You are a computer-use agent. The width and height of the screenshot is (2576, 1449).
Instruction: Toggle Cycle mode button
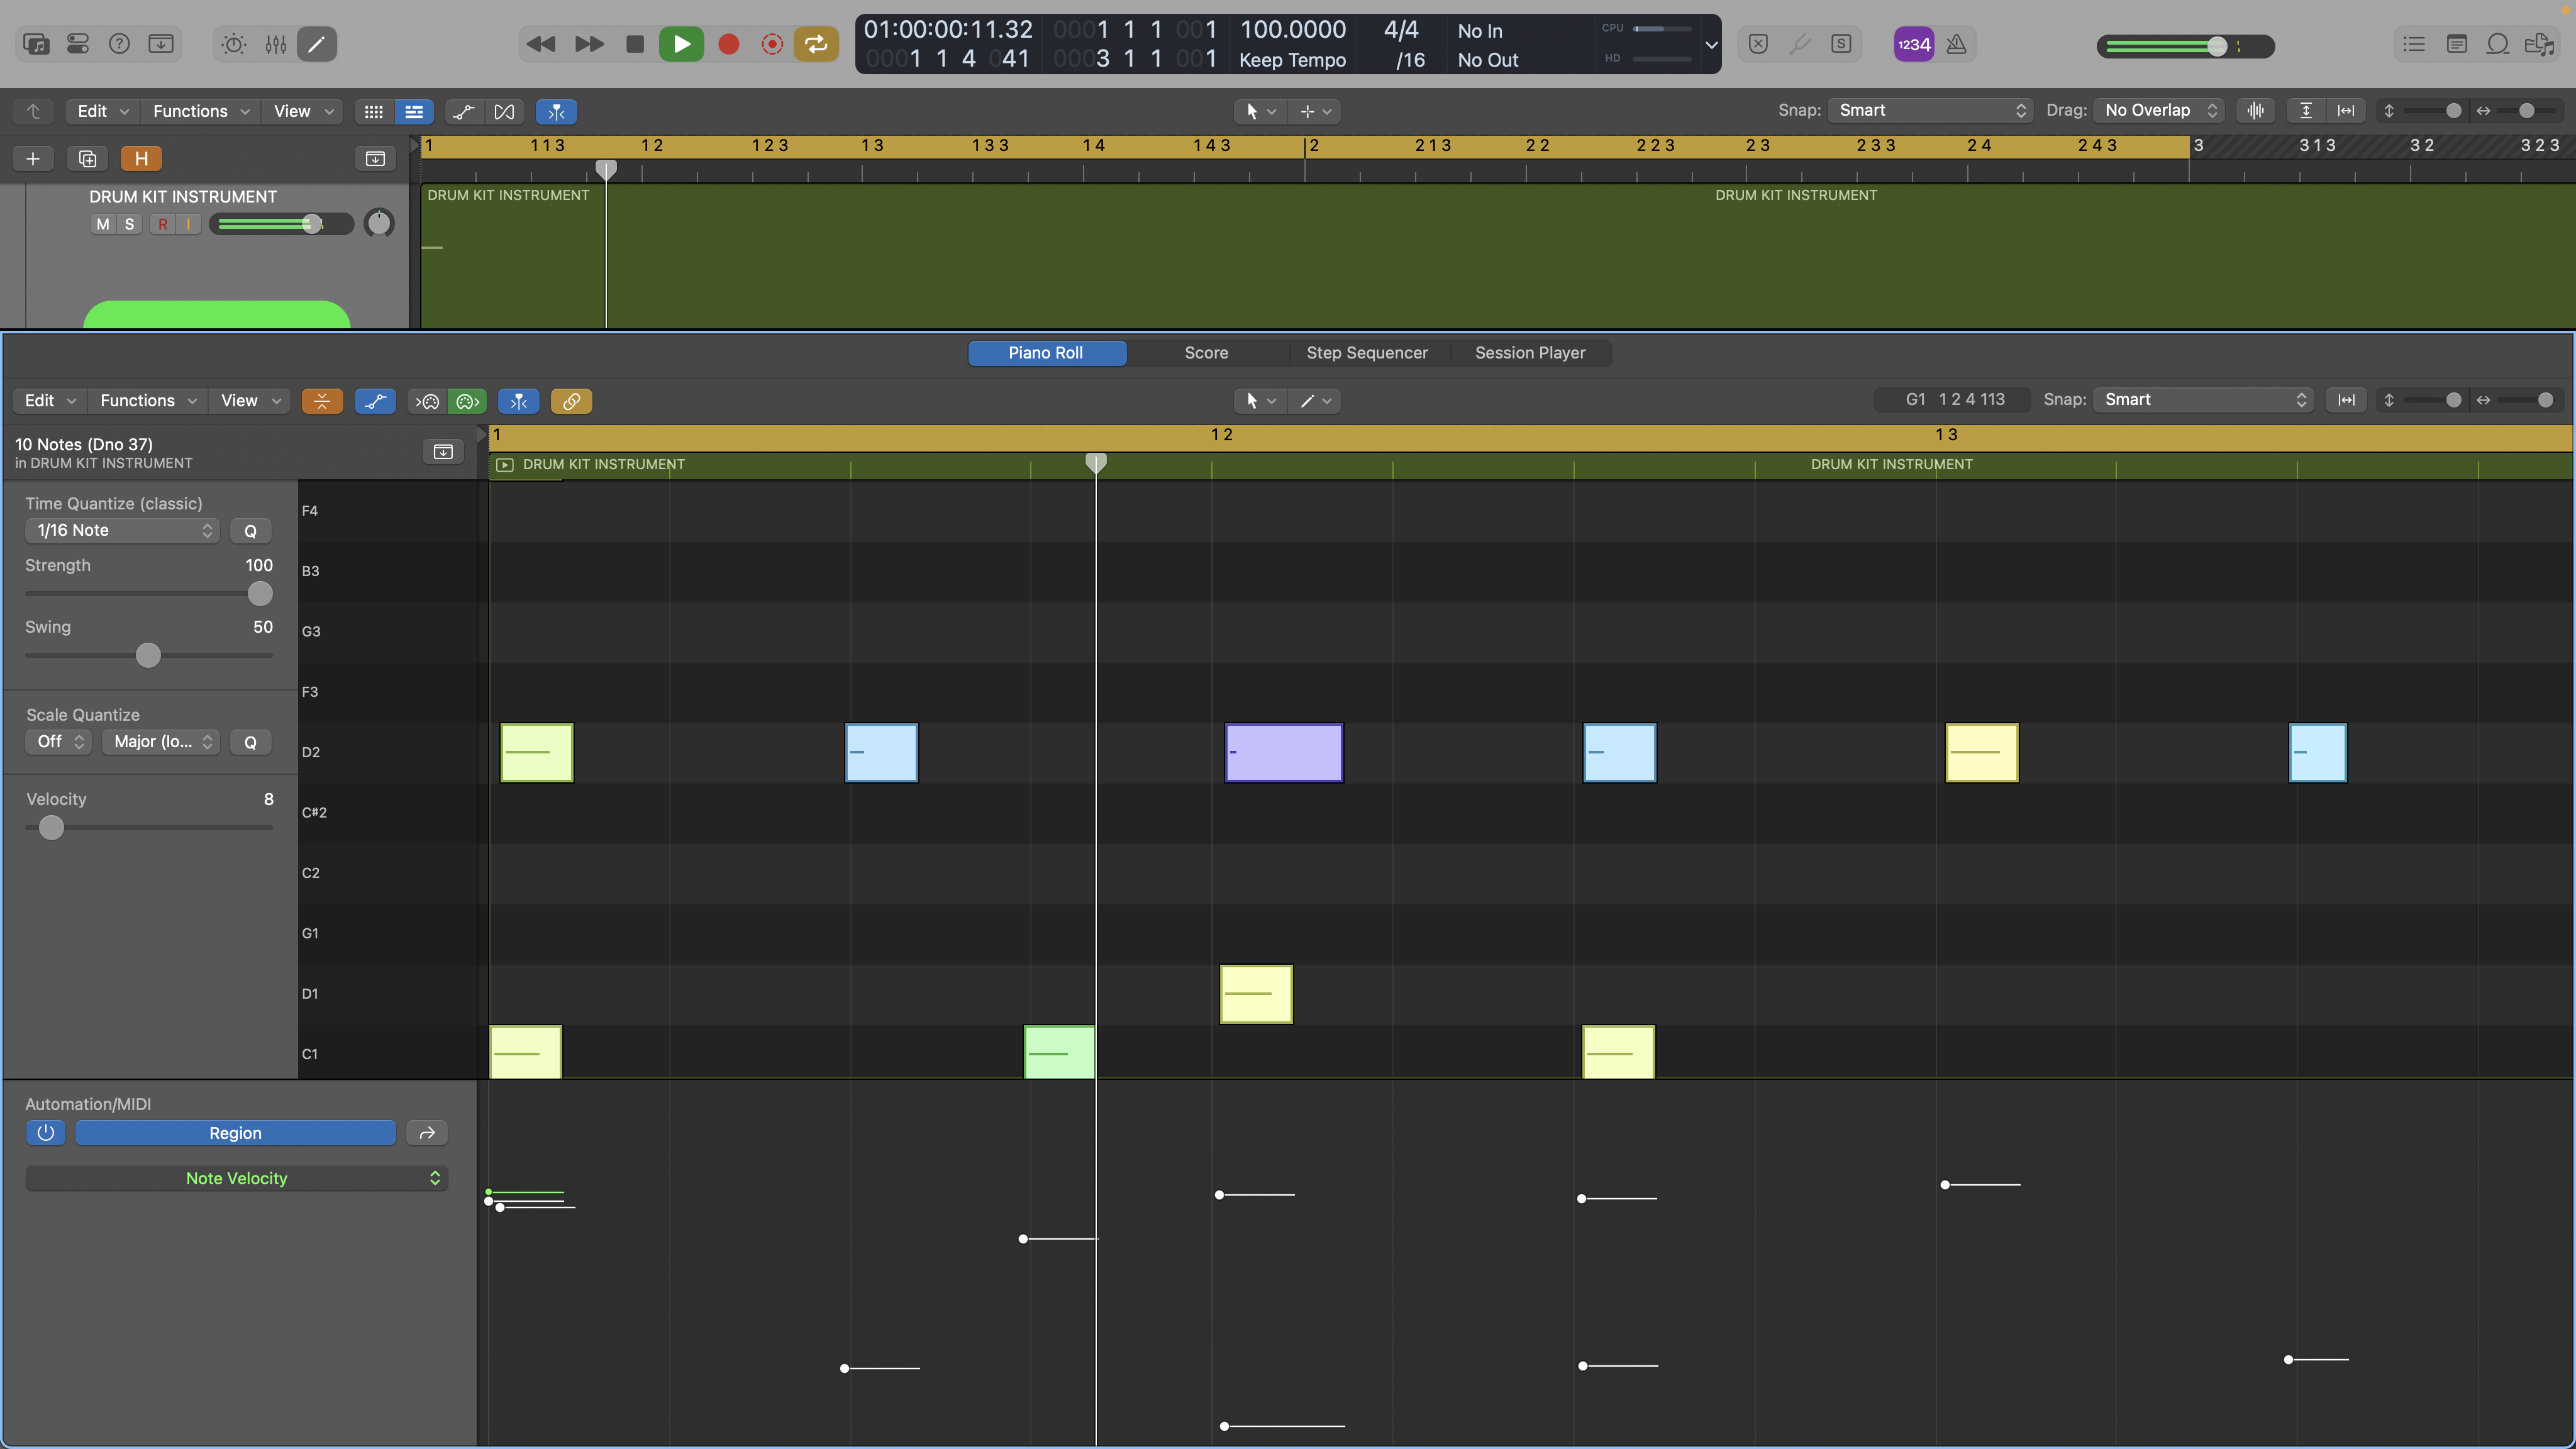(816, 44)
